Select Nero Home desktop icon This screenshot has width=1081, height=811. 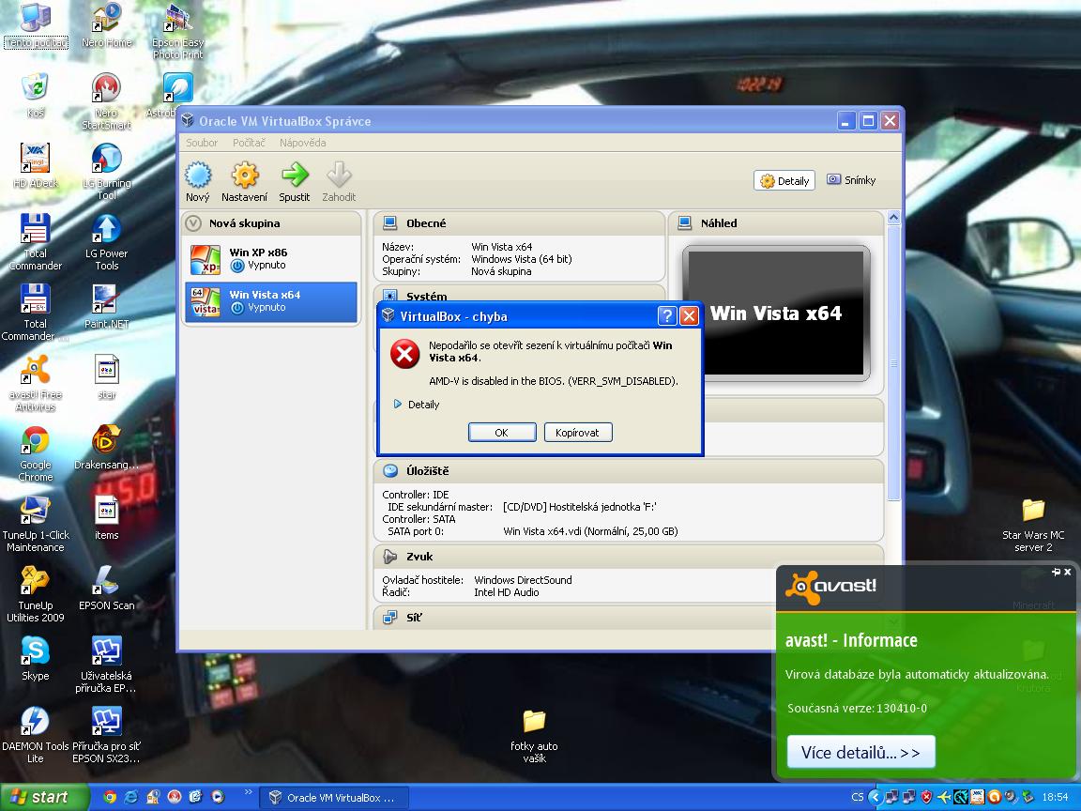point(106,26)
